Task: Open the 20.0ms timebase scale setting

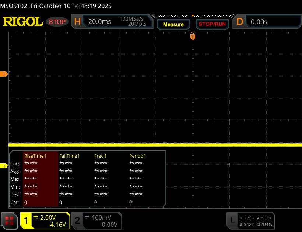Action: [x=100, y=22]
